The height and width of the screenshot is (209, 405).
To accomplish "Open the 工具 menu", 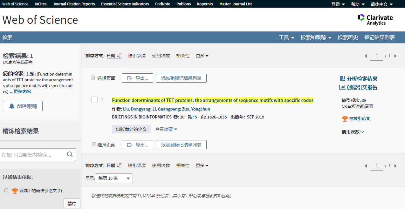I will (x=286, y=37).
